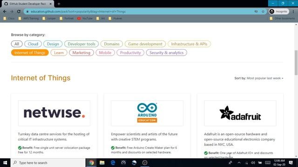
Task: Click the Arduino Education logo image
Action: tap(147, 113)
